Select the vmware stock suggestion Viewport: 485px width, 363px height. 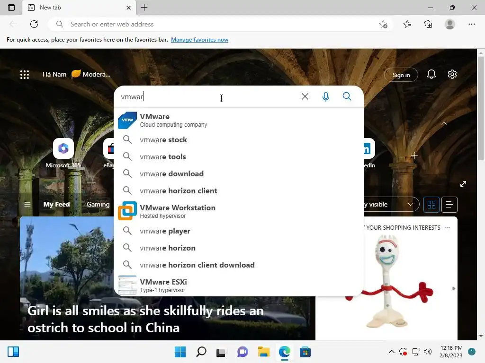point(239,139)
